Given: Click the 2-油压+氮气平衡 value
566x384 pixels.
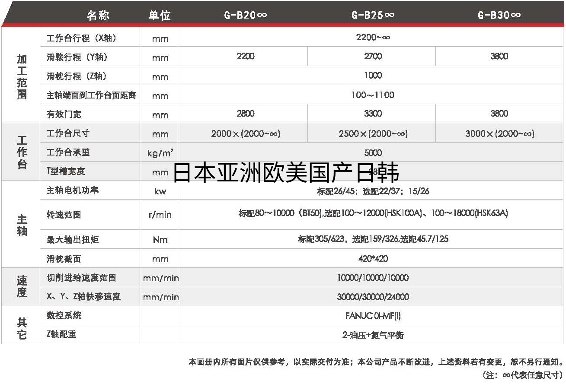Looking at the screenshot, I should click(x=373, y=335).
